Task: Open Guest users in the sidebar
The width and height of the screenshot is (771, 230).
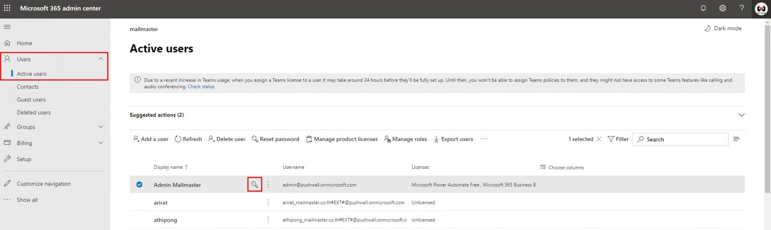Action: pyautogui.click(x=31, y=100)
